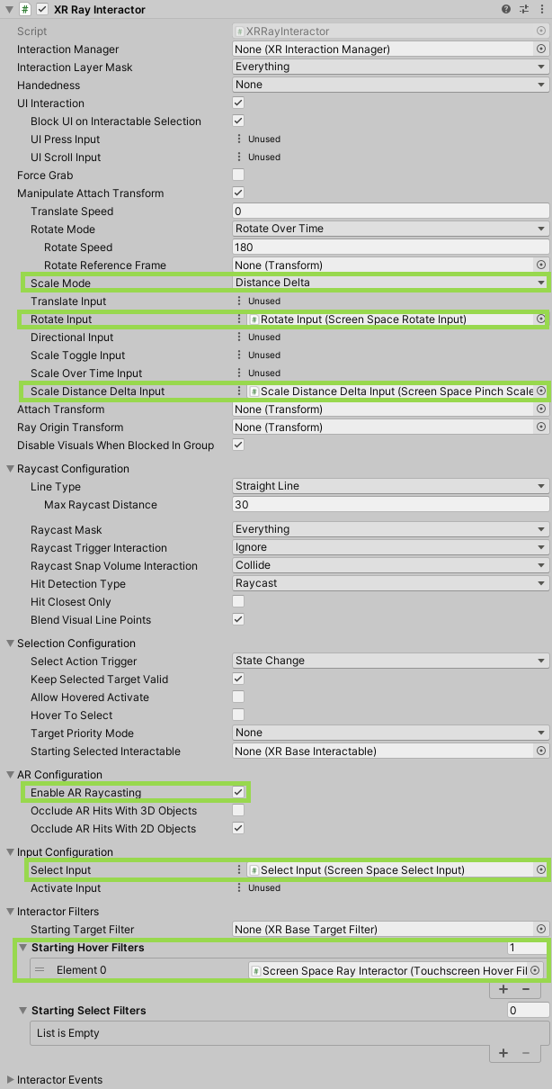
Task: Enable the Force Grab checkbox
Action: tap(238, 175)
